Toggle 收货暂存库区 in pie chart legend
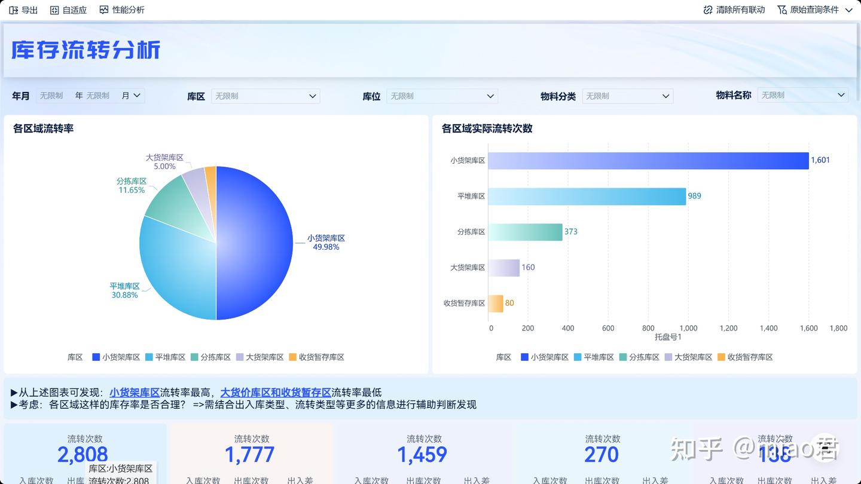Image resolution: width=861 pixels, height=484 pixels. coord(317,357)
